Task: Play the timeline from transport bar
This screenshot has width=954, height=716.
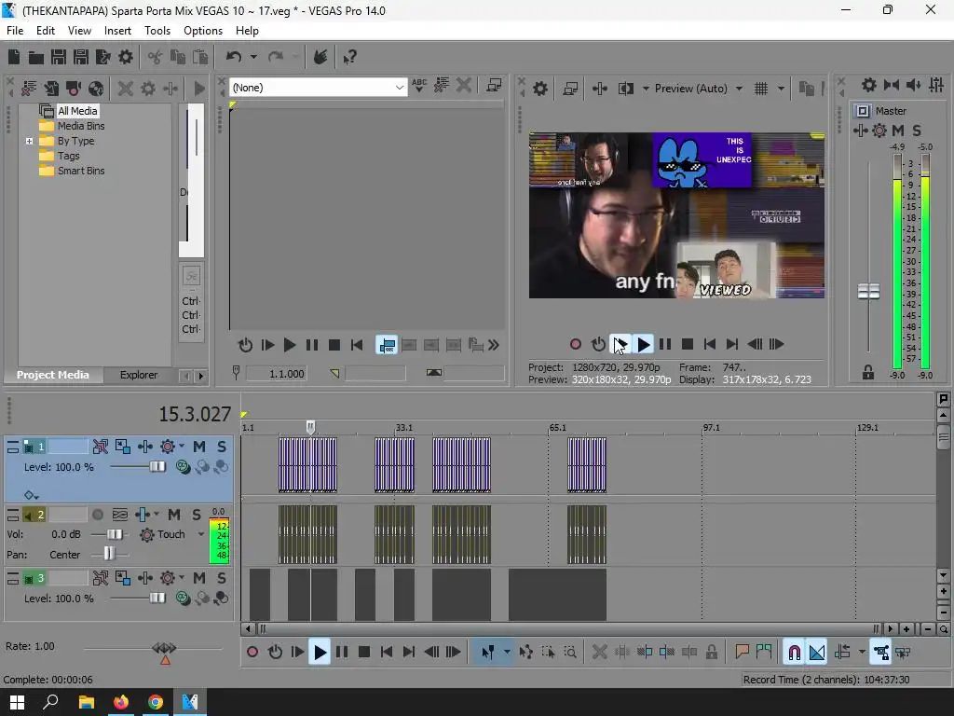Action: coord(320,652)
